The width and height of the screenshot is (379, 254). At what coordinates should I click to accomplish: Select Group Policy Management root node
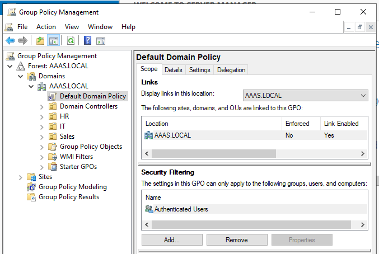(57, 56)
